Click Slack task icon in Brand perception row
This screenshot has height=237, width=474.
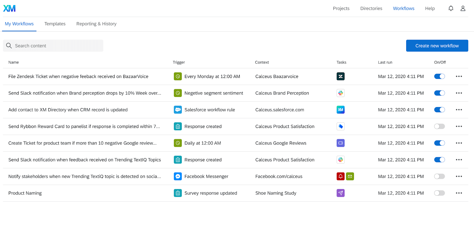[x=341, y=93]
